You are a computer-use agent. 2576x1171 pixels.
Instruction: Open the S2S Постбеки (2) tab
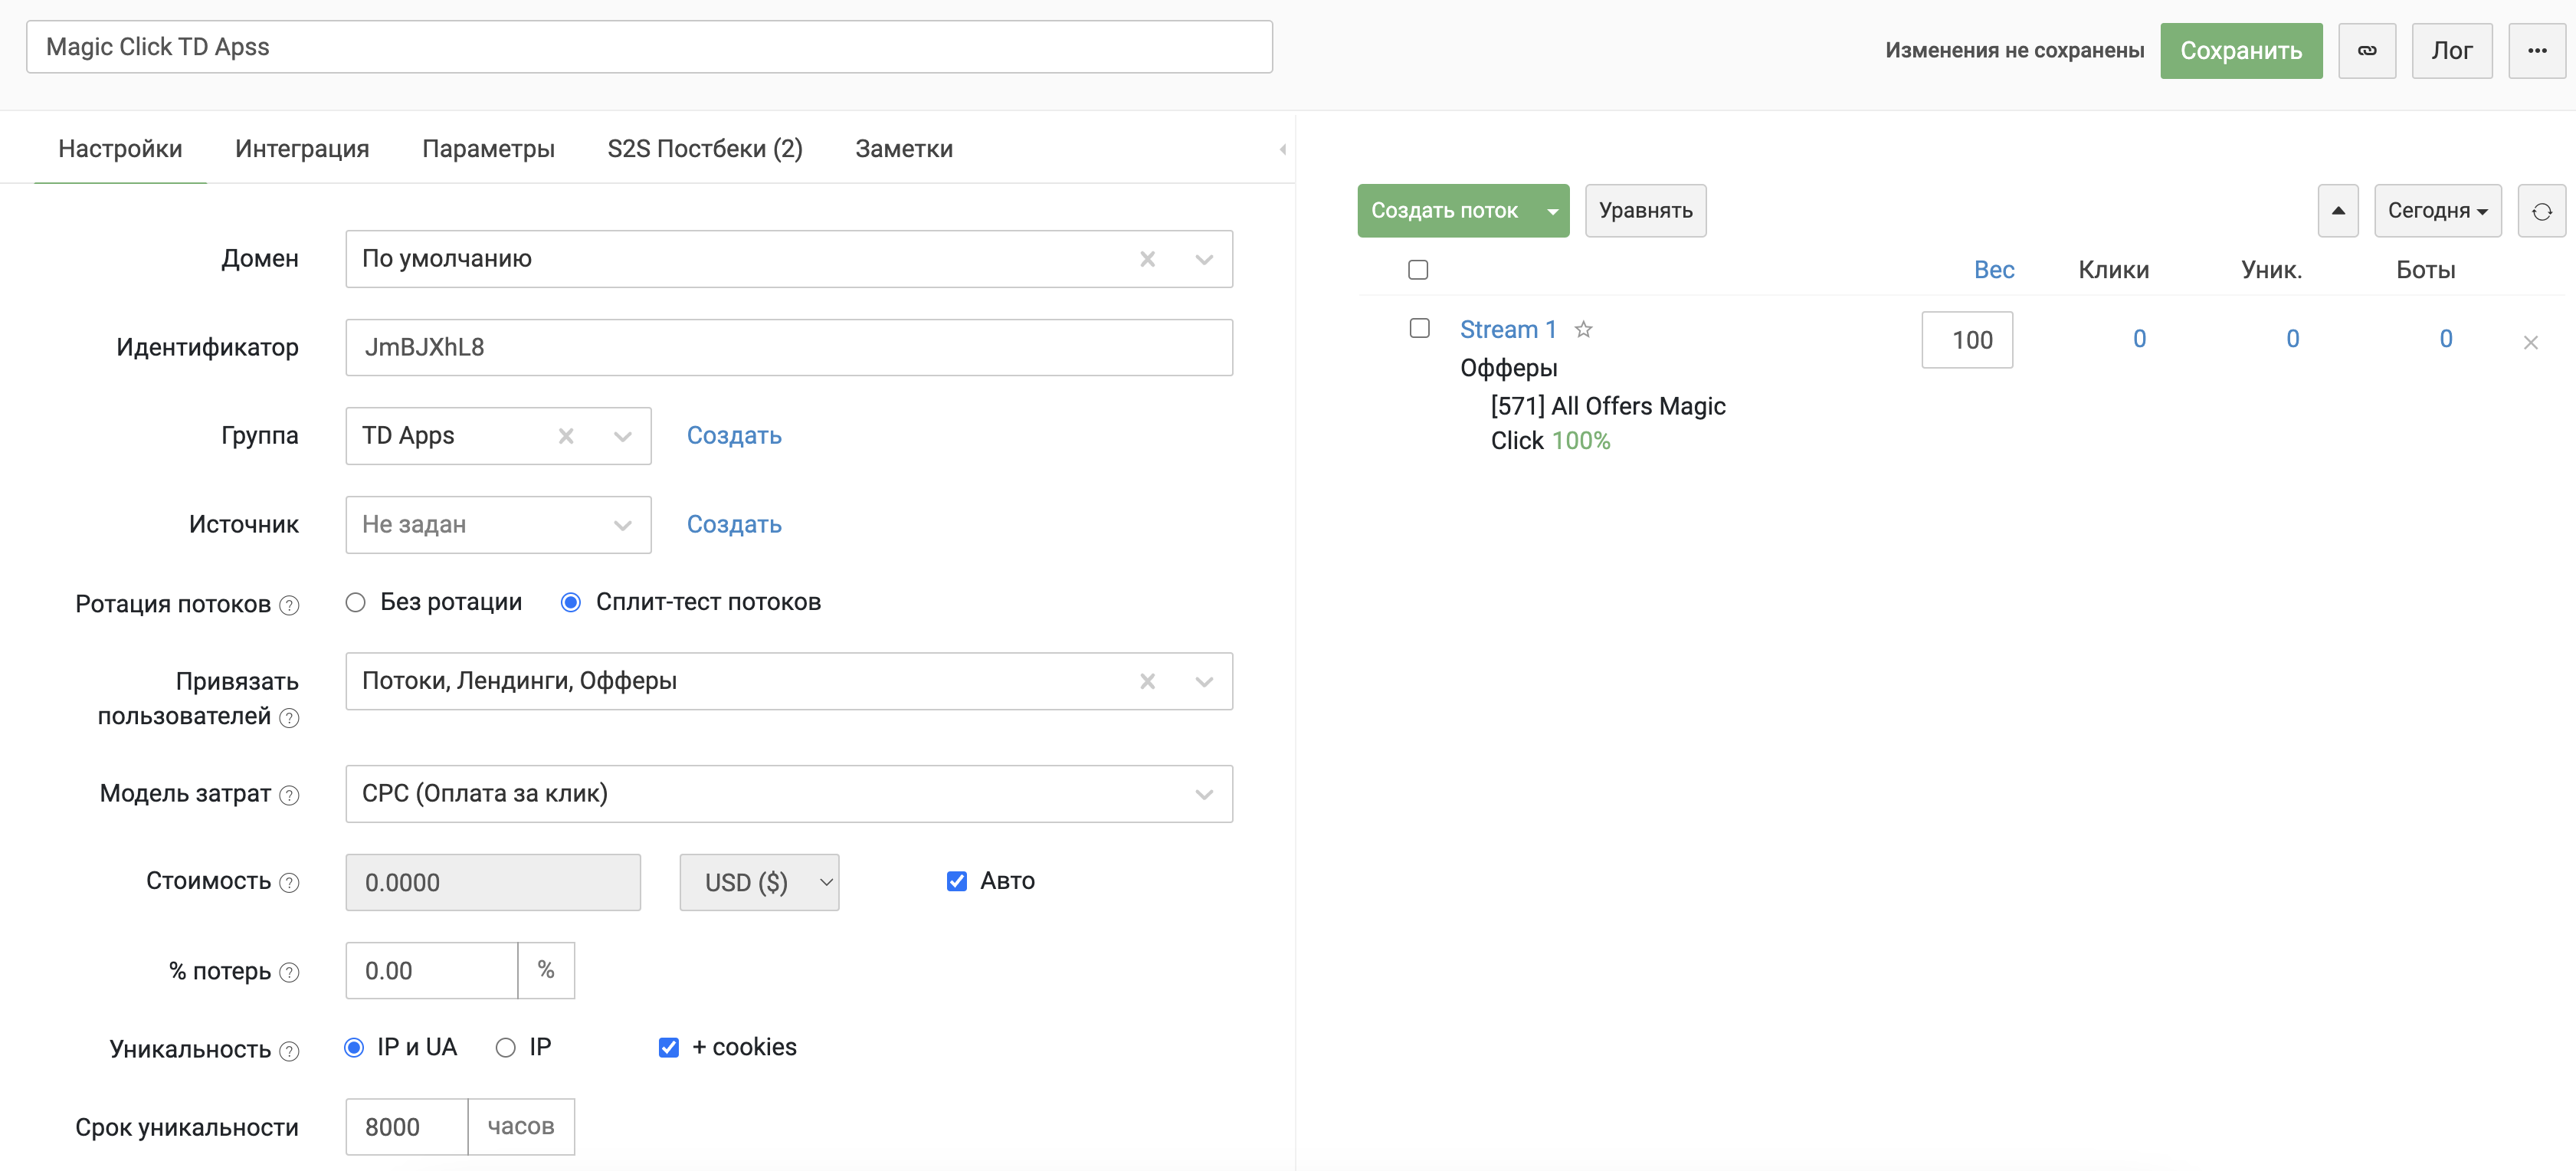coord(704,149)
